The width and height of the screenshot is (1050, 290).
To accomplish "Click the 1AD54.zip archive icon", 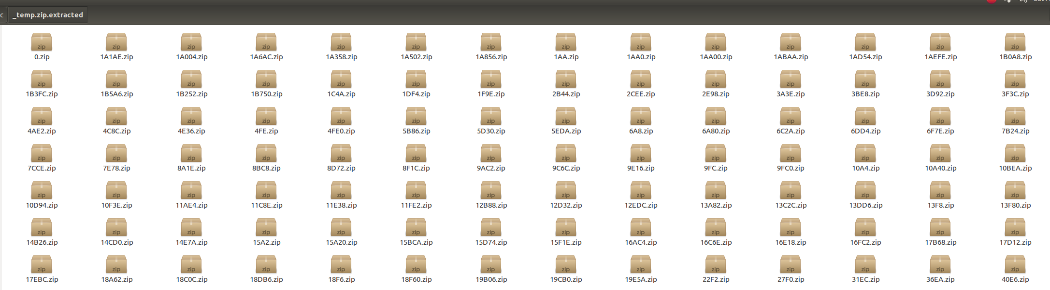I will [x=865, y=42].
